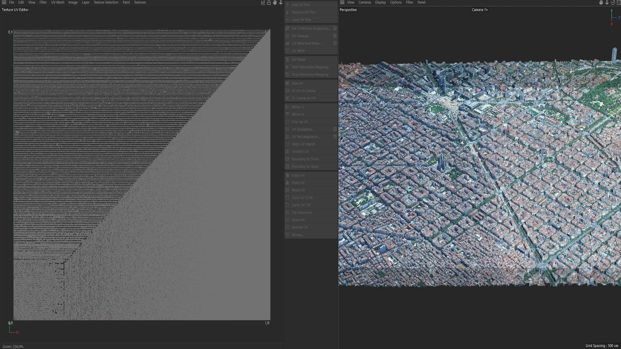
Task: Click the zoom arrows icon in UV editor
Action: pos(280,2)
